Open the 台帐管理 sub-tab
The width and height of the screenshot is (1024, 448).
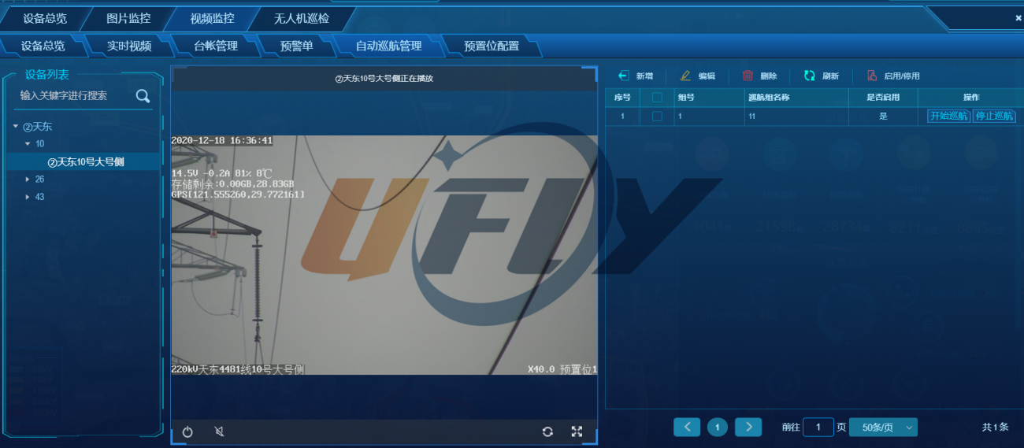point(216,46)
